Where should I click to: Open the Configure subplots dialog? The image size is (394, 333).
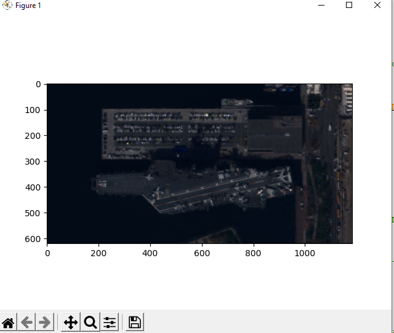tap(110, 322)
